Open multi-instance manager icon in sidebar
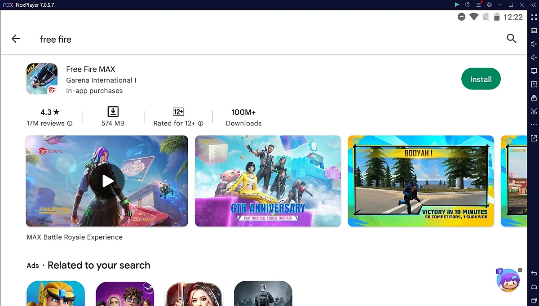 pyautogui.click(x=534, y=98)
